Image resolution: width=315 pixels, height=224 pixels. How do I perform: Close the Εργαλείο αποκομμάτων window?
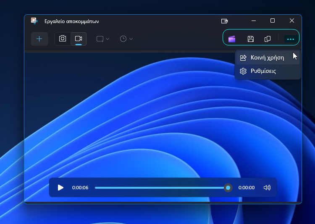point(292,21)
